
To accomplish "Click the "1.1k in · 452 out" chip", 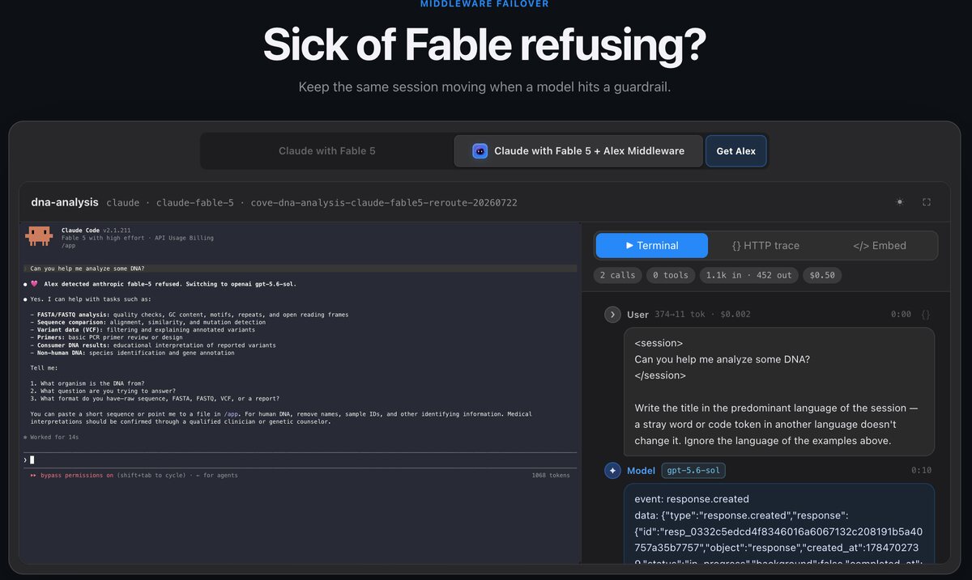I will click(x=749, y=275).
